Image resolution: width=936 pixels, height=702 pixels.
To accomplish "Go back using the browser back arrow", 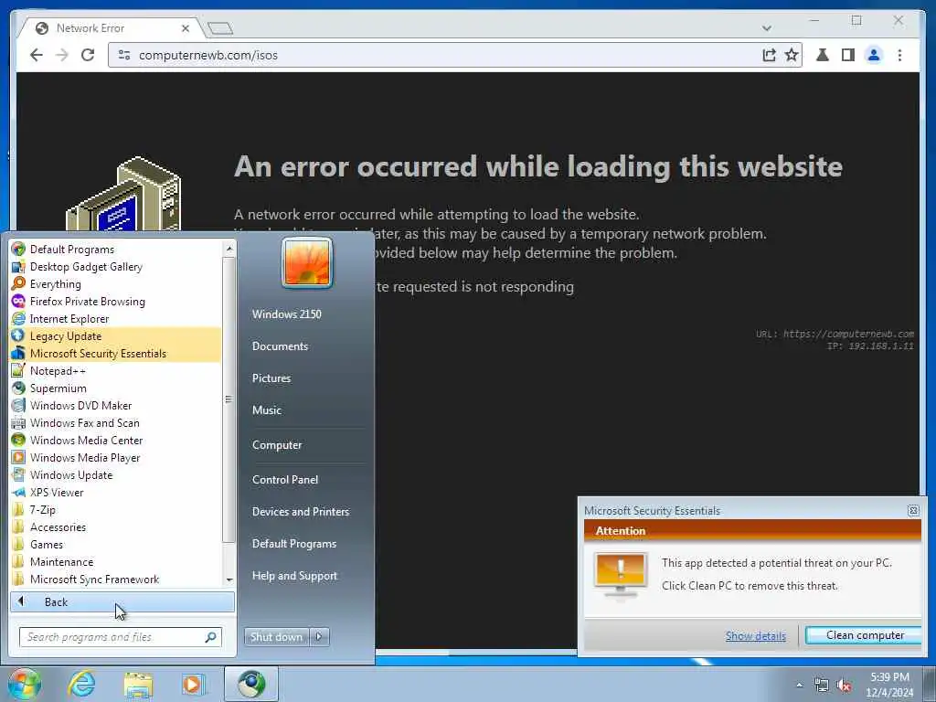I will click(37, 55).
